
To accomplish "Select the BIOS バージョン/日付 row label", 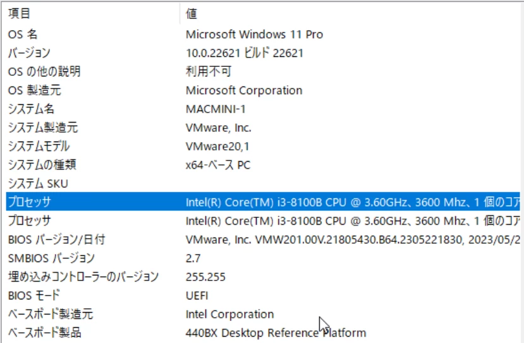I will coord(56,239).
